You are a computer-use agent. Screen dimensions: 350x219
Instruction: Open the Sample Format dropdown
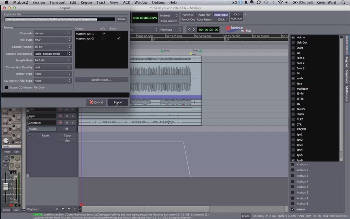click(52, 47)
